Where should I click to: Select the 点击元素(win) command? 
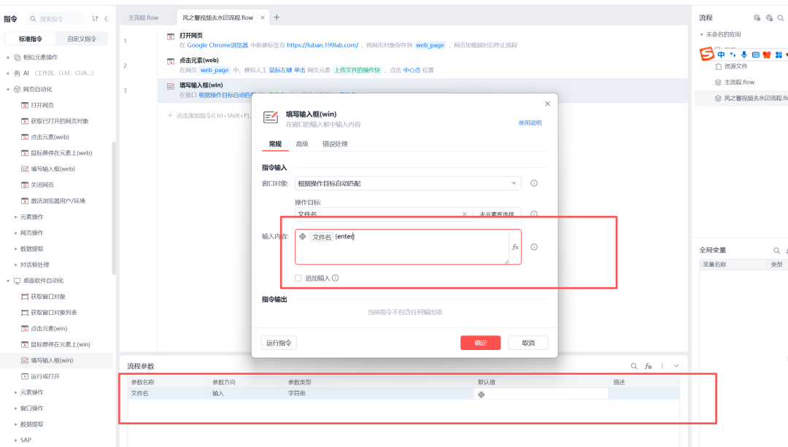49,328
